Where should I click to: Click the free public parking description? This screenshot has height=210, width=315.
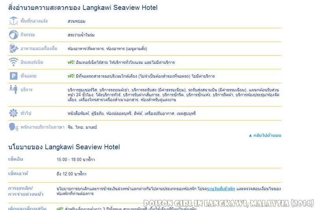tap(141, 76)
